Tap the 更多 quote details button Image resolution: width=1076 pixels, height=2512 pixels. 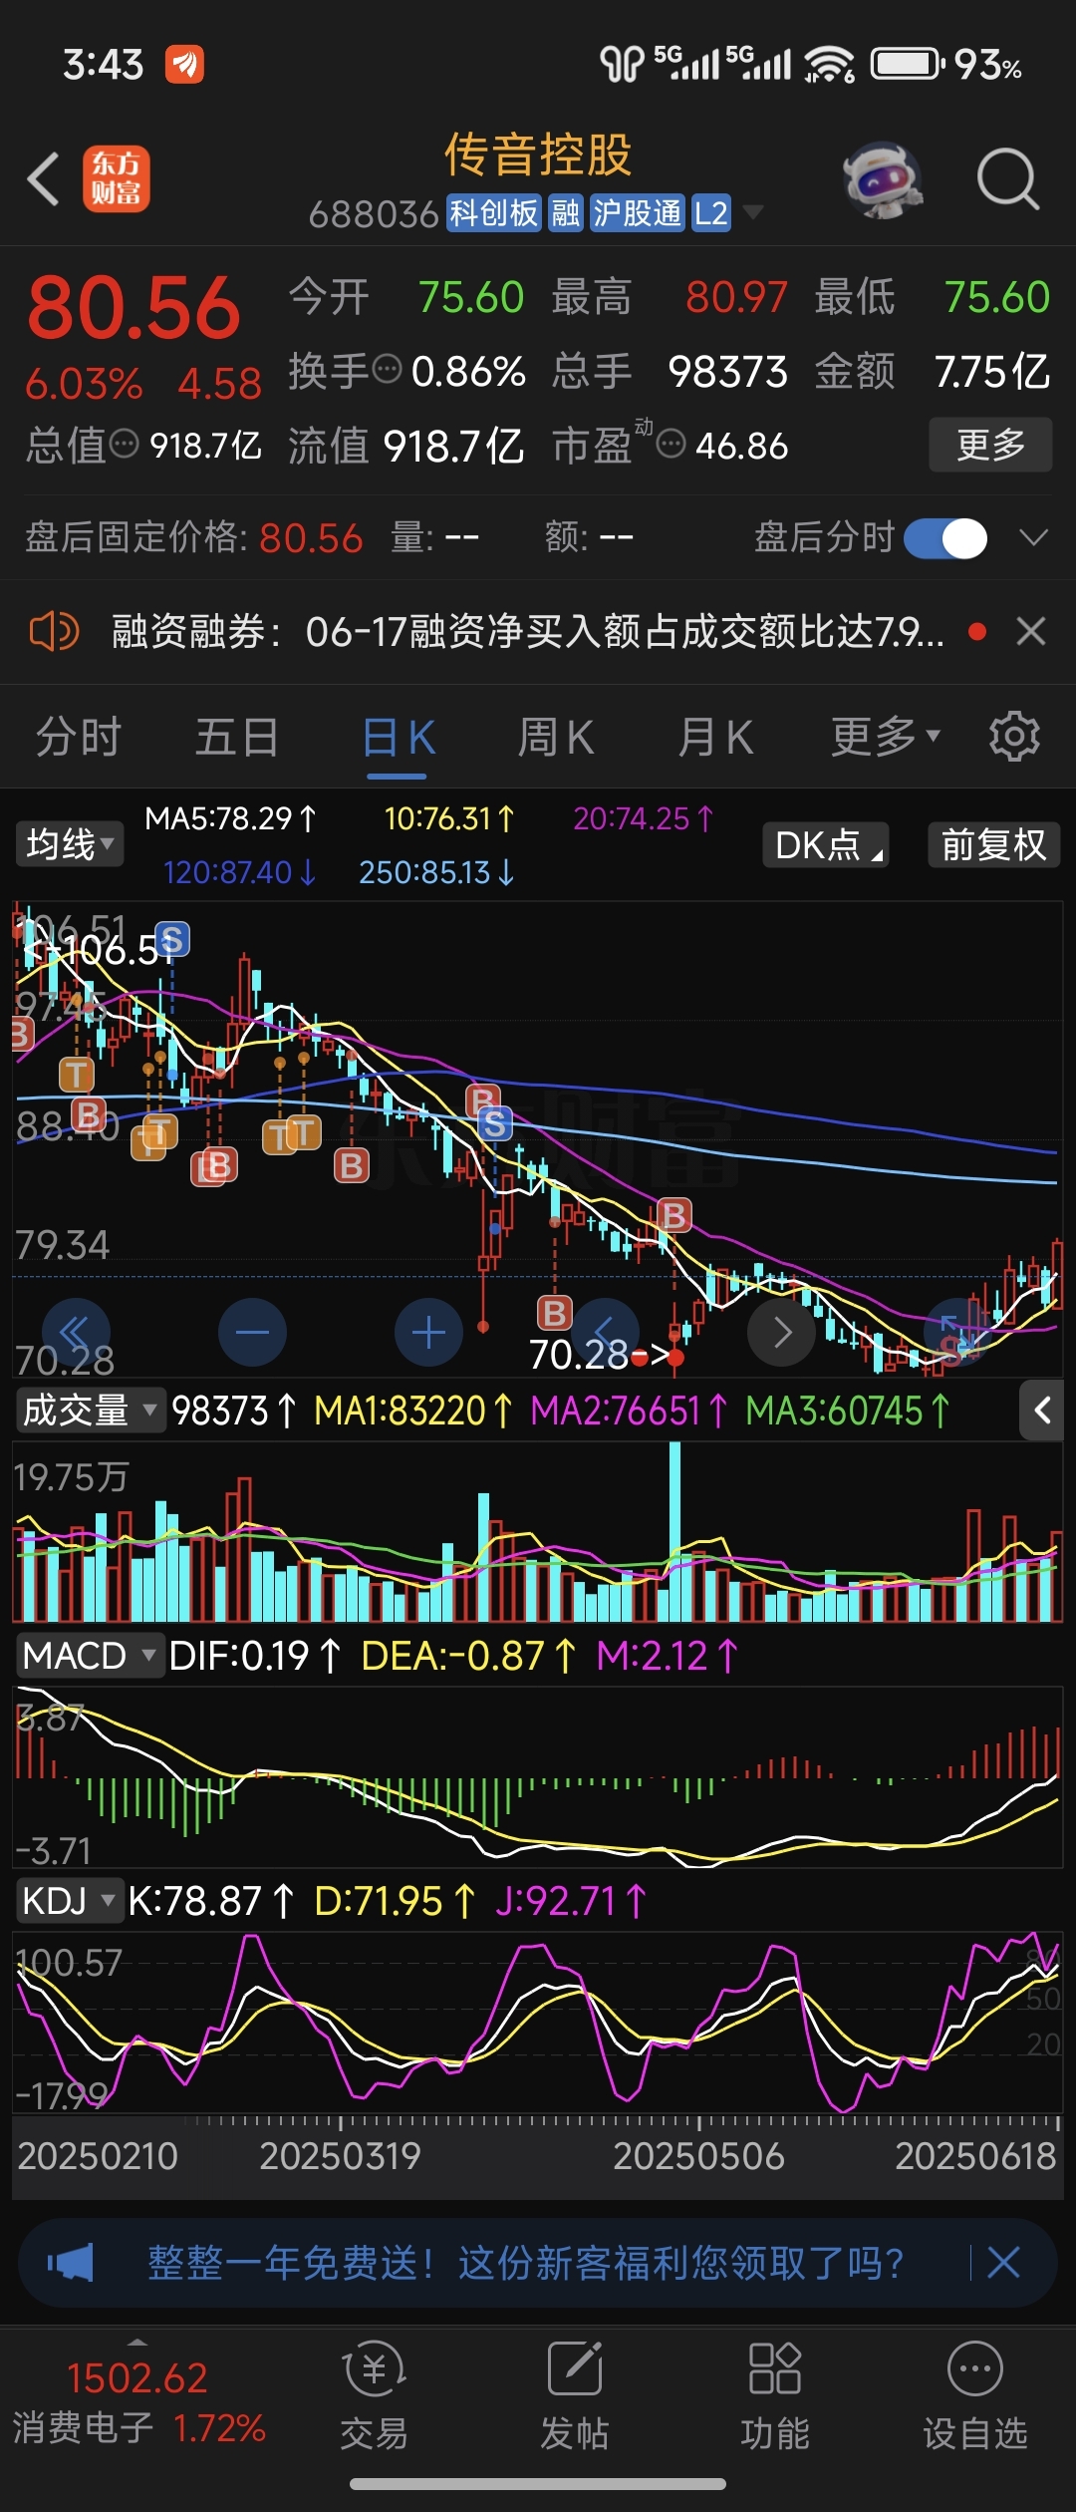(990, 445)
